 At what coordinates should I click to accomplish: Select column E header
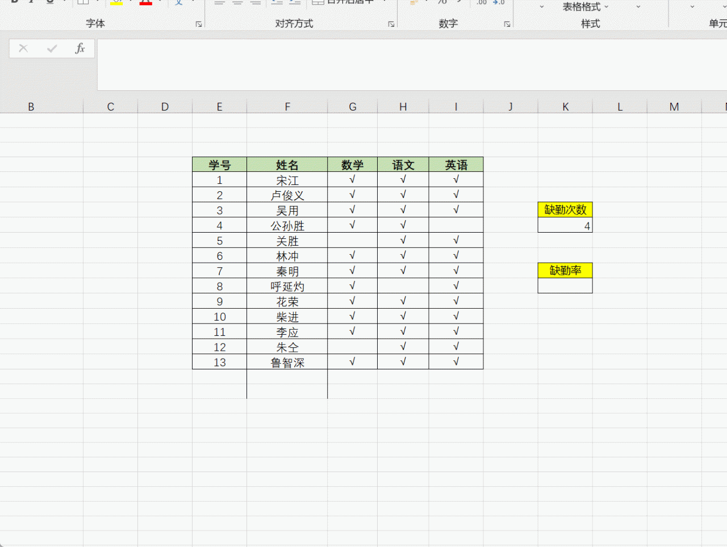(219, 107)
